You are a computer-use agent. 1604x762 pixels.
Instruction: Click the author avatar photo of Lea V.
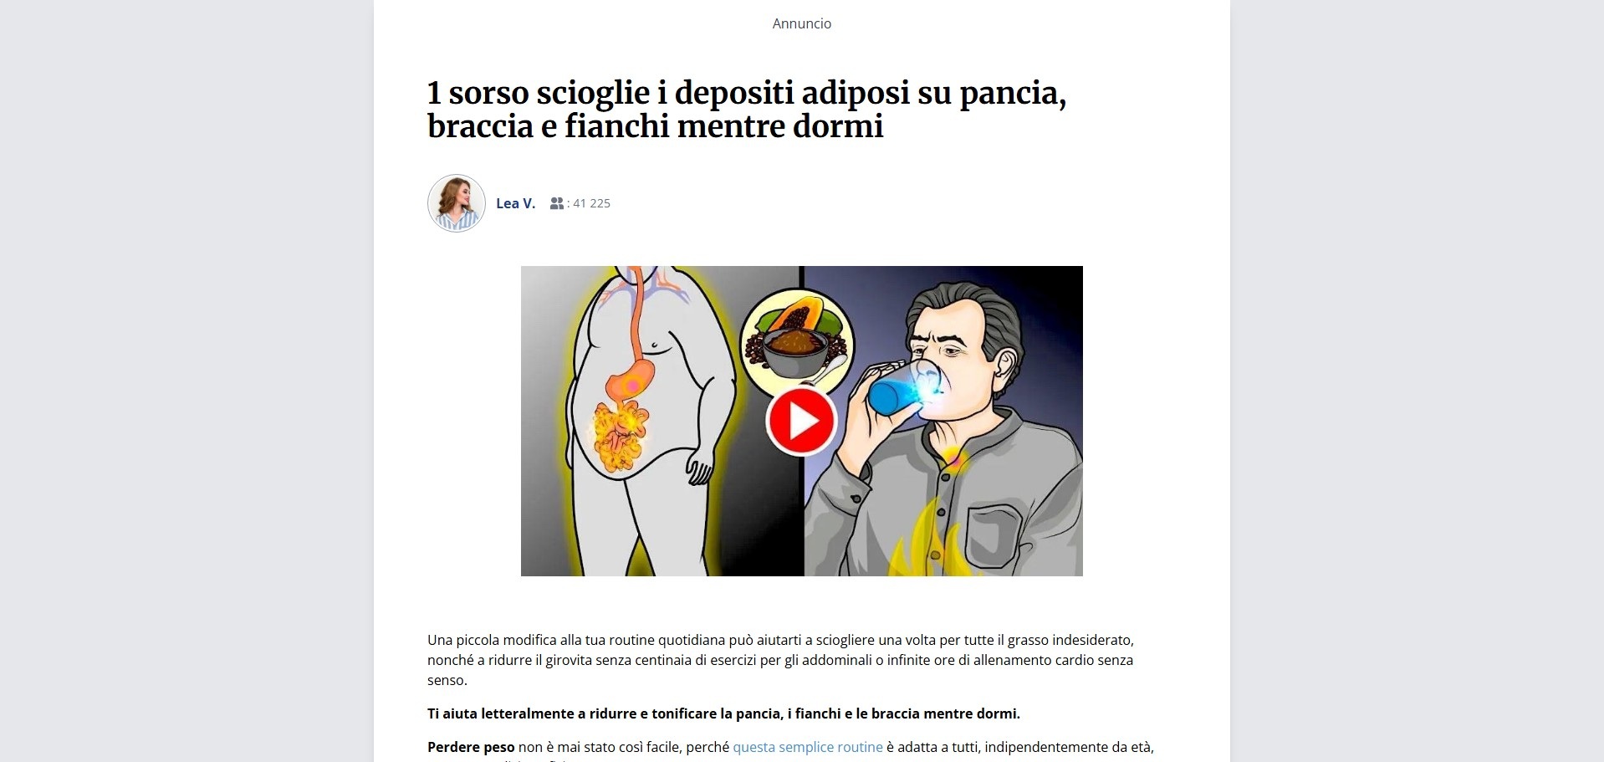click(x=457, y=203)
